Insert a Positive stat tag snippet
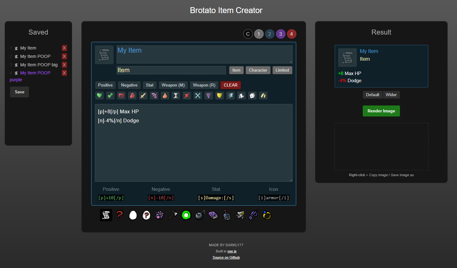 coord(105,85)
